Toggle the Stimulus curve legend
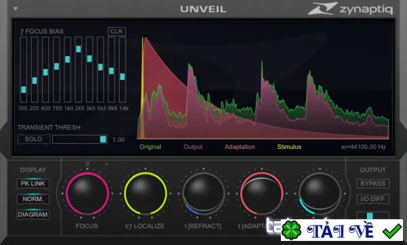Viewport: 407px width, 245px height. pyautogui.click(x=289, y=147)
